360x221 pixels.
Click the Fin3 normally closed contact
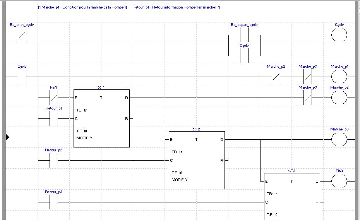coord(53,98)
